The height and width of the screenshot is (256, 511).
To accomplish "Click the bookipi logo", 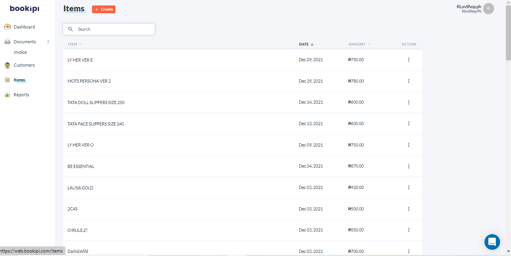I will point(25,9).
